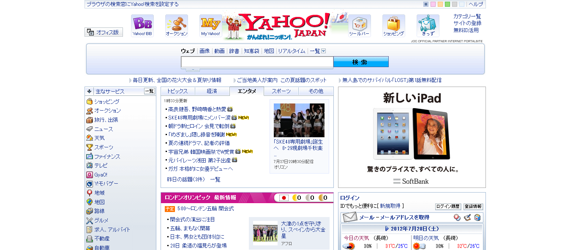
Task: Click the mail envelope icon
Action: [350, 217]
